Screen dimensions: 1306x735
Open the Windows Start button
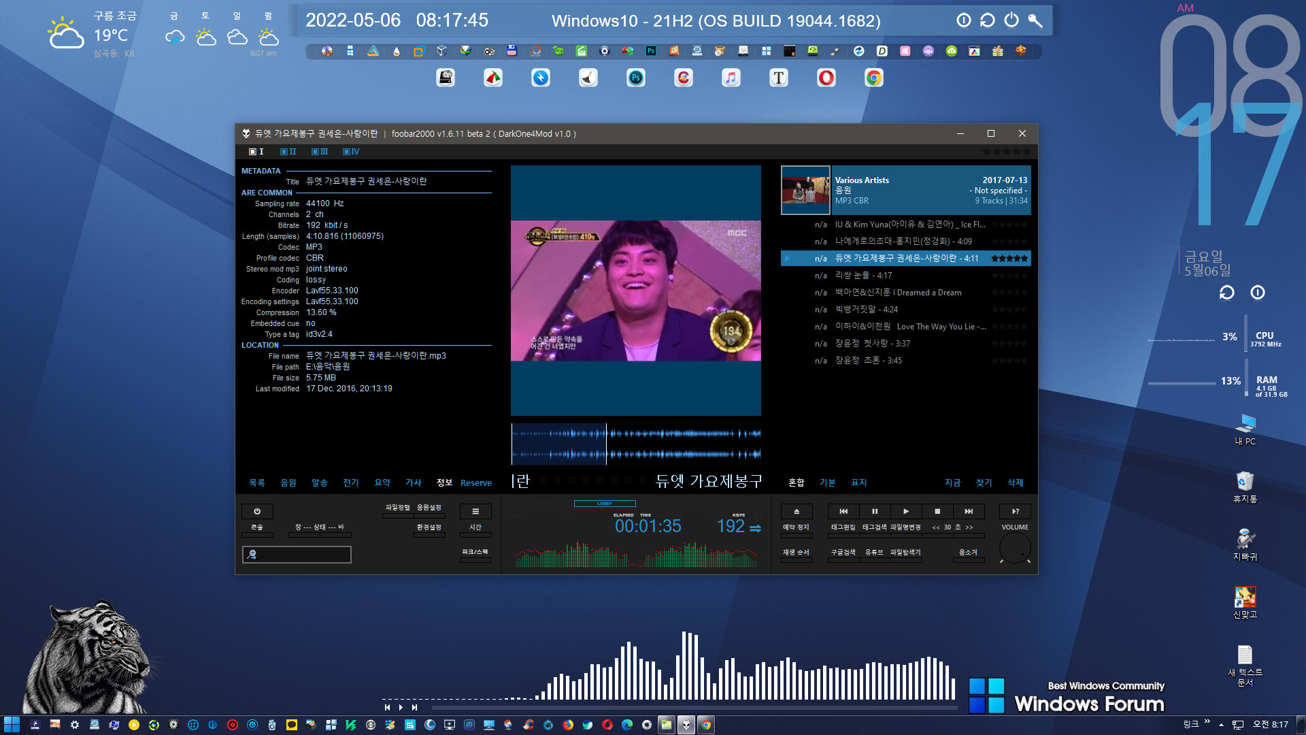(x=12, y=725)
